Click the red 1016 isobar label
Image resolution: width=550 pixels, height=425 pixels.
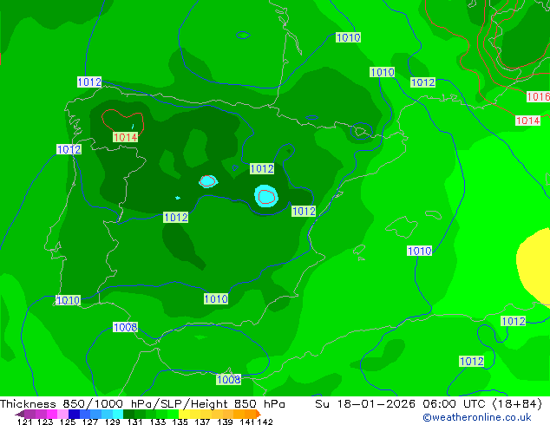[538, 96]
